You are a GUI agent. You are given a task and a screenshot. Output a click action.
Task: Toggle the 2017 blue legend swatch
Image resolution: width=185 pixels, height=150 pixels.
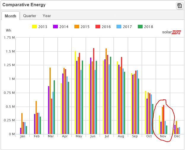[119, 27]
